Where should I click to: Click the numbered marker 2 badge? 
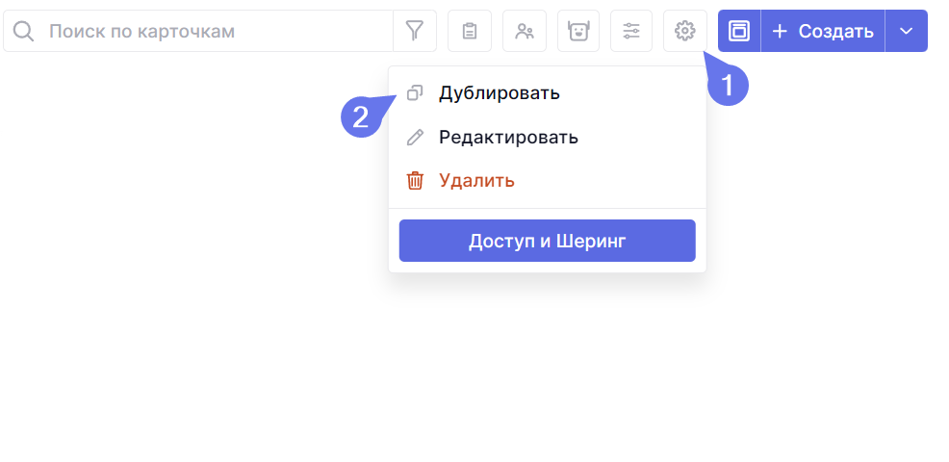pos(360,117)
